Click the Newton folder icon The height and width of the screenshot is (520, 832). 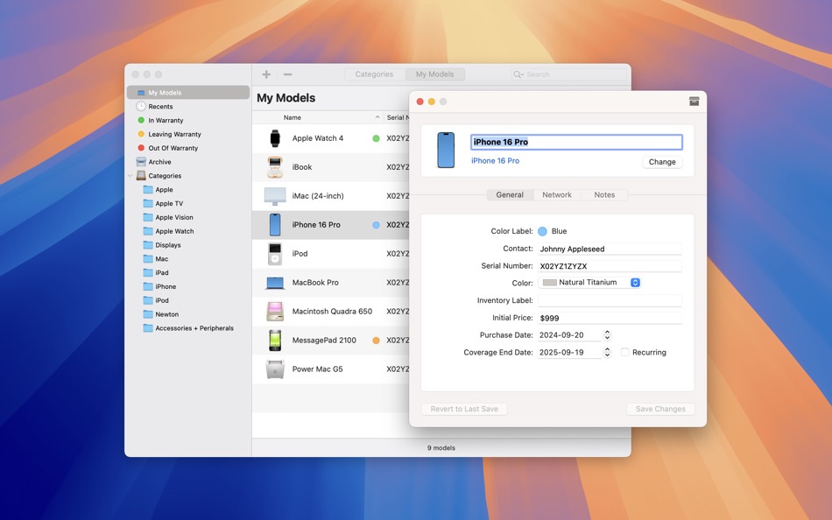pyautogui.click(x=148, y=314)
